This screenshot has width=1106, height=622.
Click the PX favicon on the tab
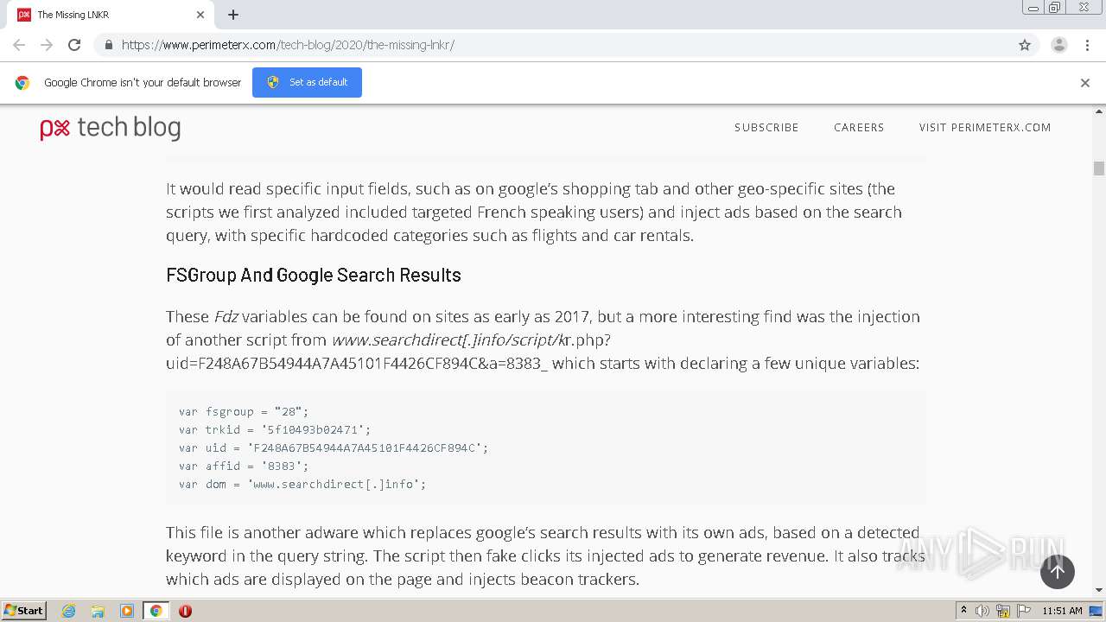pos(24,15)
